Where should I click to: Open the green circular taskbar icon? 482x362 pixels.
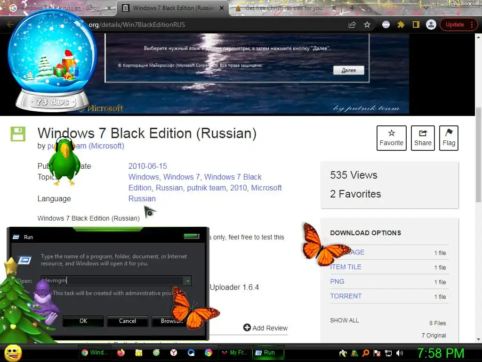tap(156, 353)
